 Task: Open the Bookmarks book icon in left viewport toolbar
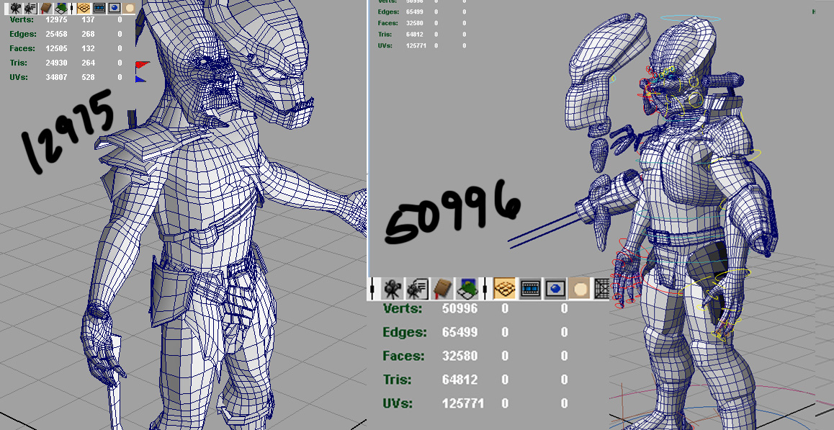point(46,9)
